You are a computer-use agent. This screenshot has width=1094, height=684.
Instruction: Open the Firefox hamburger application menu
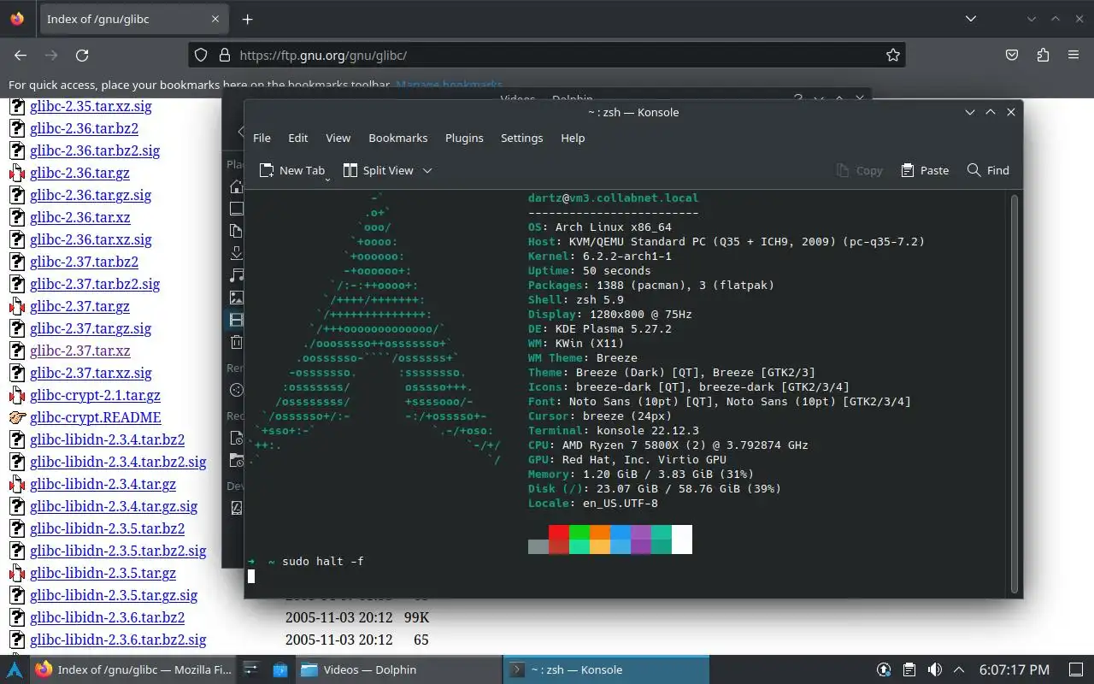[x=1073, y=55]
